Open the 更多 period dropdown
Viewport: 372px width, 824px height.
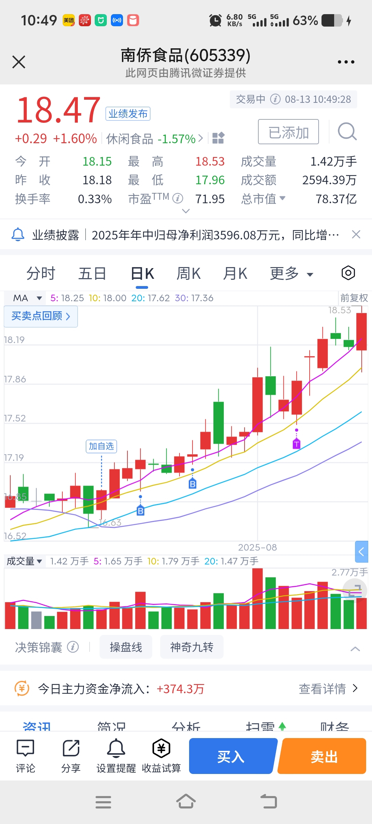pos(292,274)
